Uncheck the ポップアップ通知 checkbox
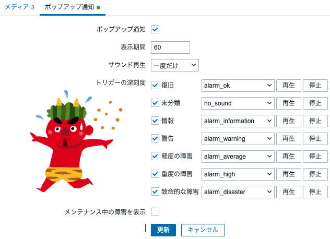The width and height of the screenshot is (330, 239). (x=155, y=29)
